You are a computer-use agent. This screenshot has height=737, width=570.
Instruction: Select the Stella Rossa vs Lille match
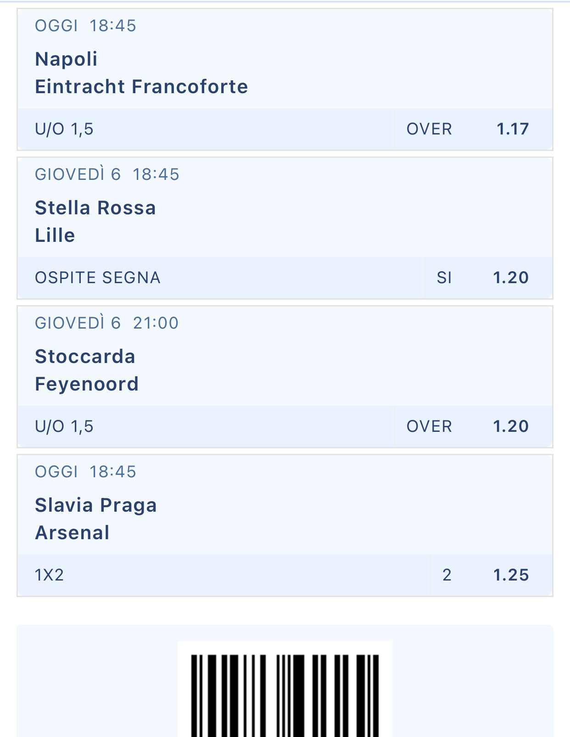click(95, 222)
